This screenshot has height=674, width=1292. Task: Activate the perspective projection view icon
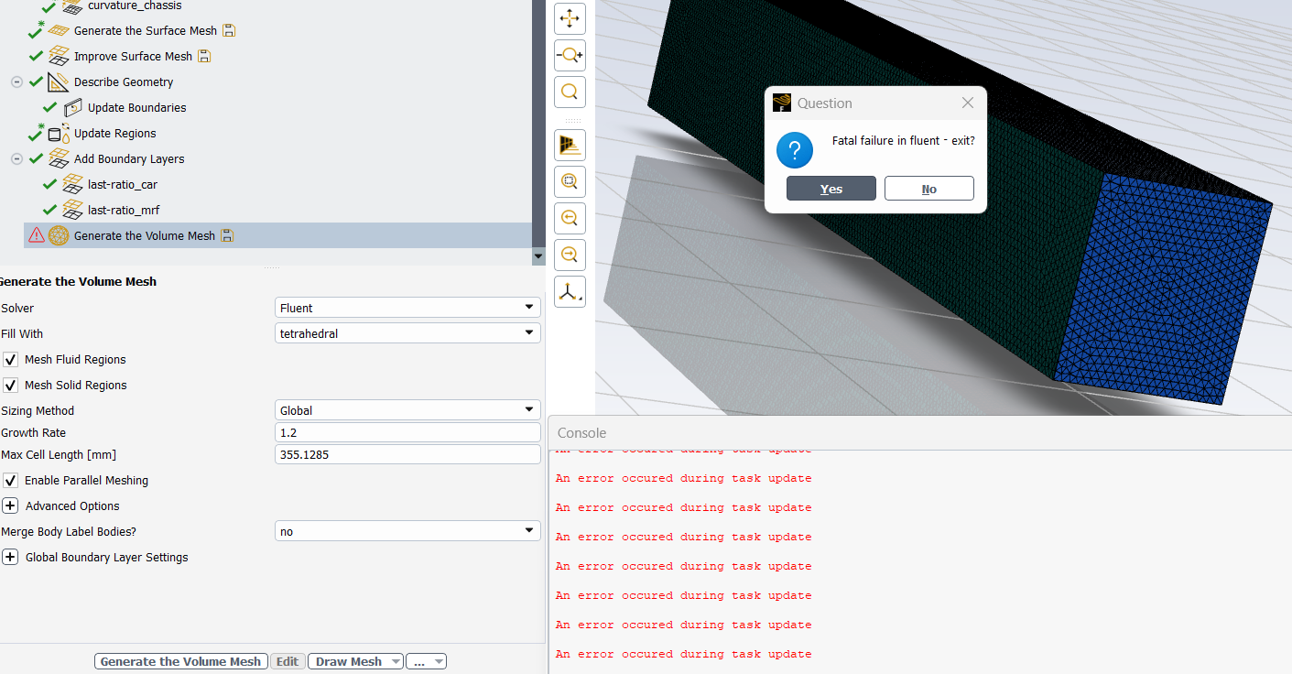(570, 145)
